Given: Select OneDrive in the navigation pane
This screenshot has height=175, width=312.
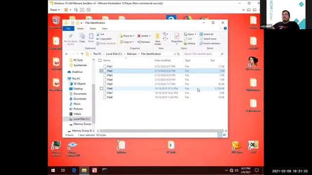Looking at the screenshot, I should [x=77, y=72].
